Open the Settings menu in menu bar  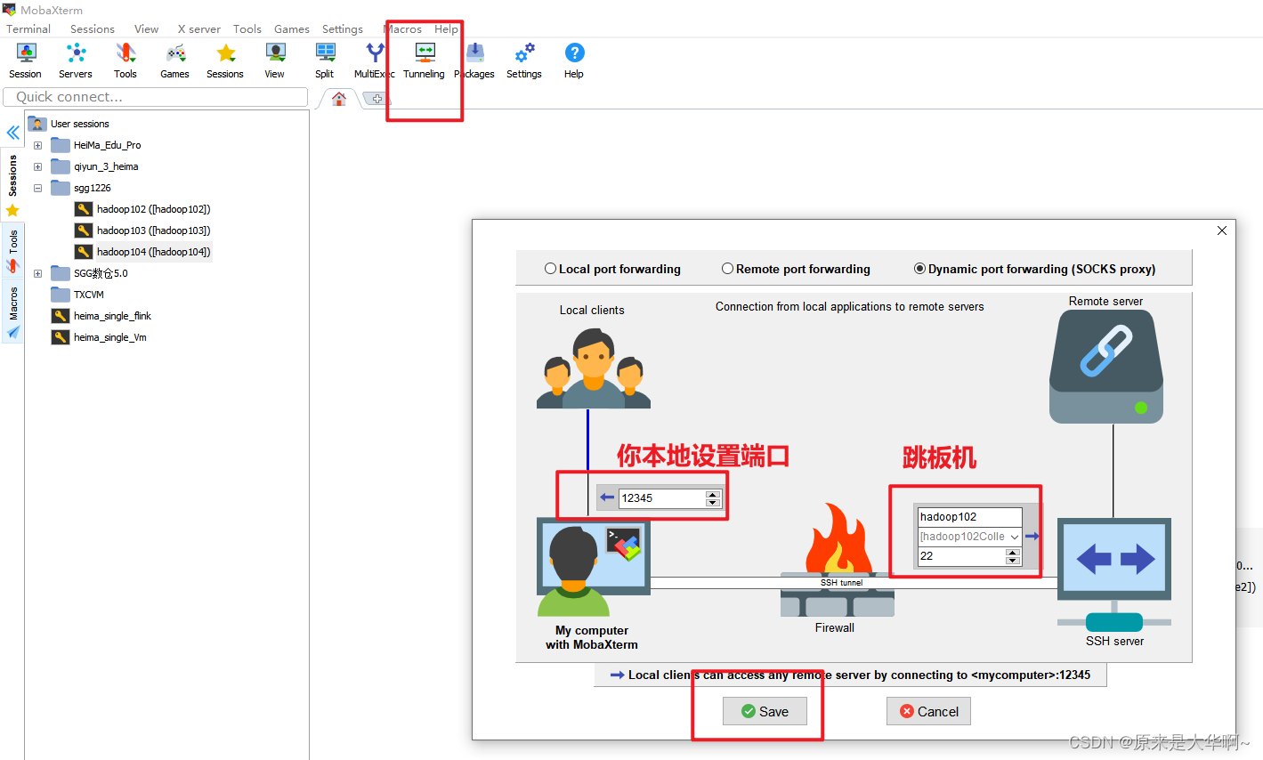(343, 28)
